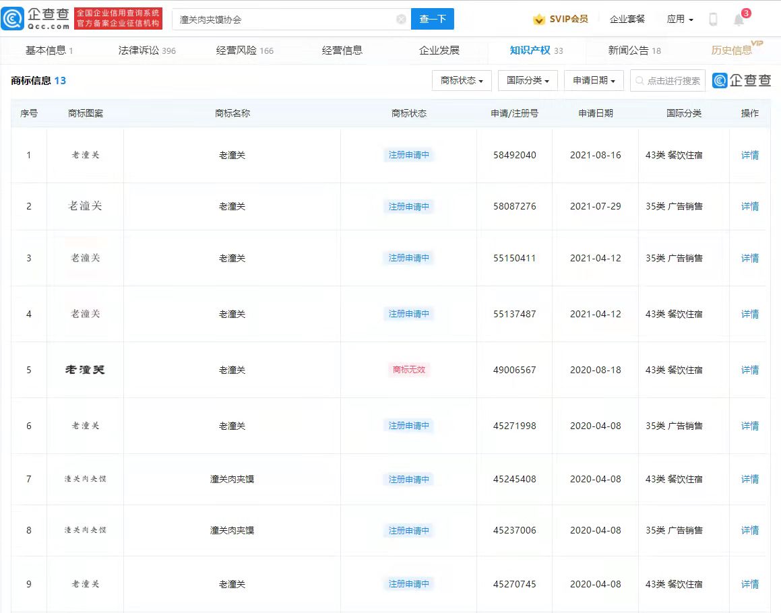The height and width of the screenshot is (613, 781).
Task: Click the 商标无效 status tag
Action: (x=409, y=370)
